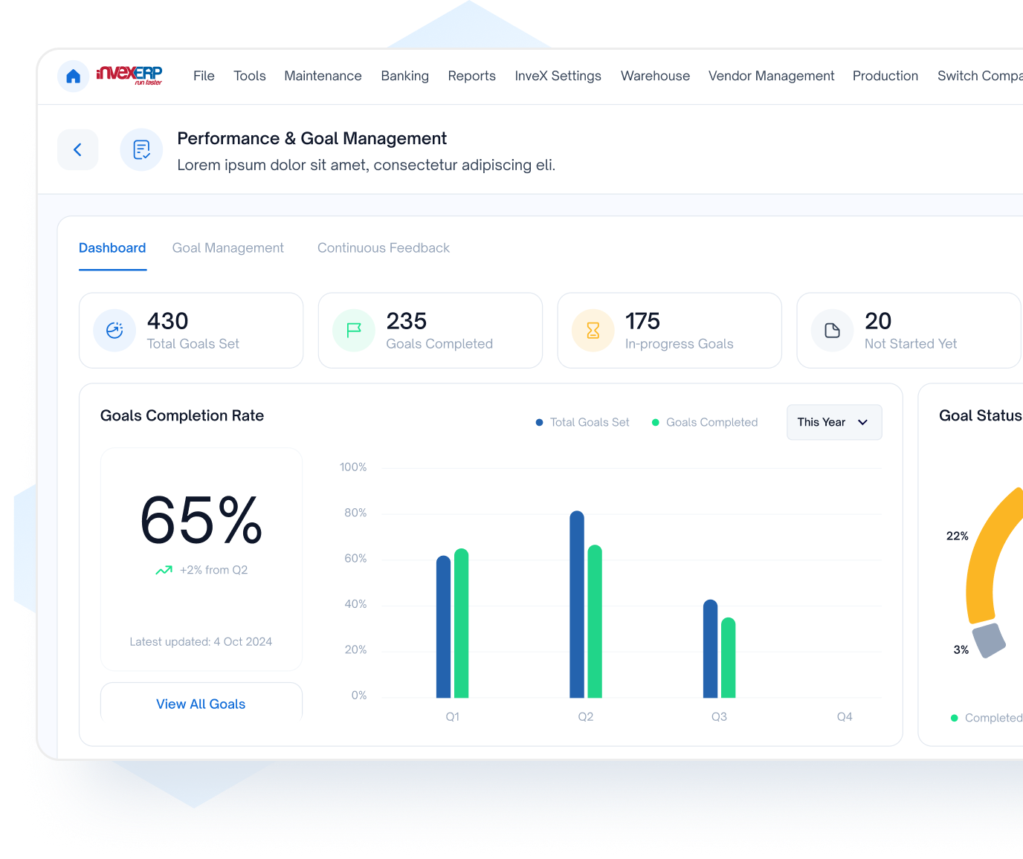Open the InveX Settings menu
The image size is (1023, 859).
point(558,76)
